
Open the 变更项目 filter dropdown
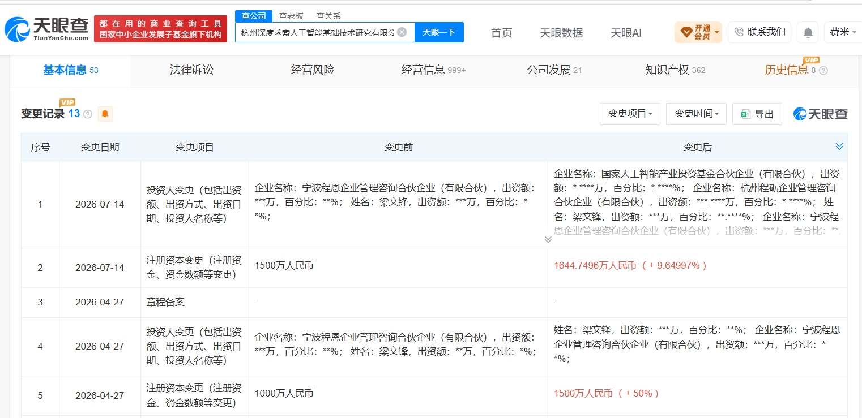[x=630, y=114]
